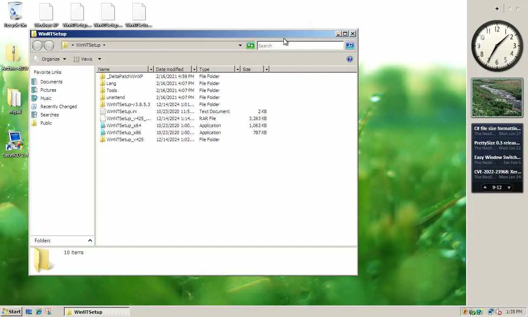Select the unattend folder
Image resolution: width=528 pixels, height=317 pixels.
coord(115,97)
